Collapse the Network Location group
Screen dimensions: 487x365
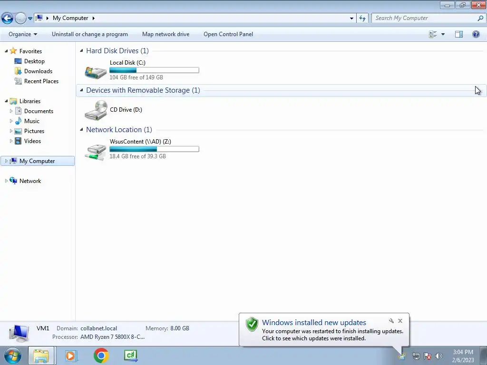pyautogui.click(x=81, y=129)
